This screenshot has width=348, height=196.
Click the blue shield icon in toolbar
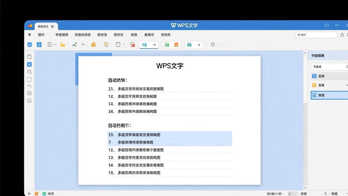tap(30, 45)
